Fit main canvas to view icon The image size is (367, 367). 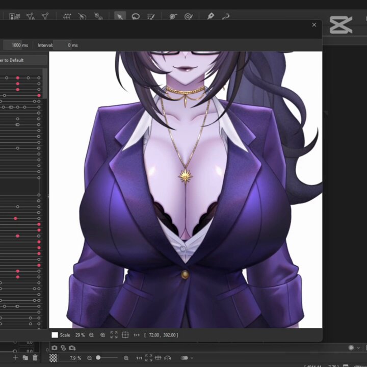(149, 358)
